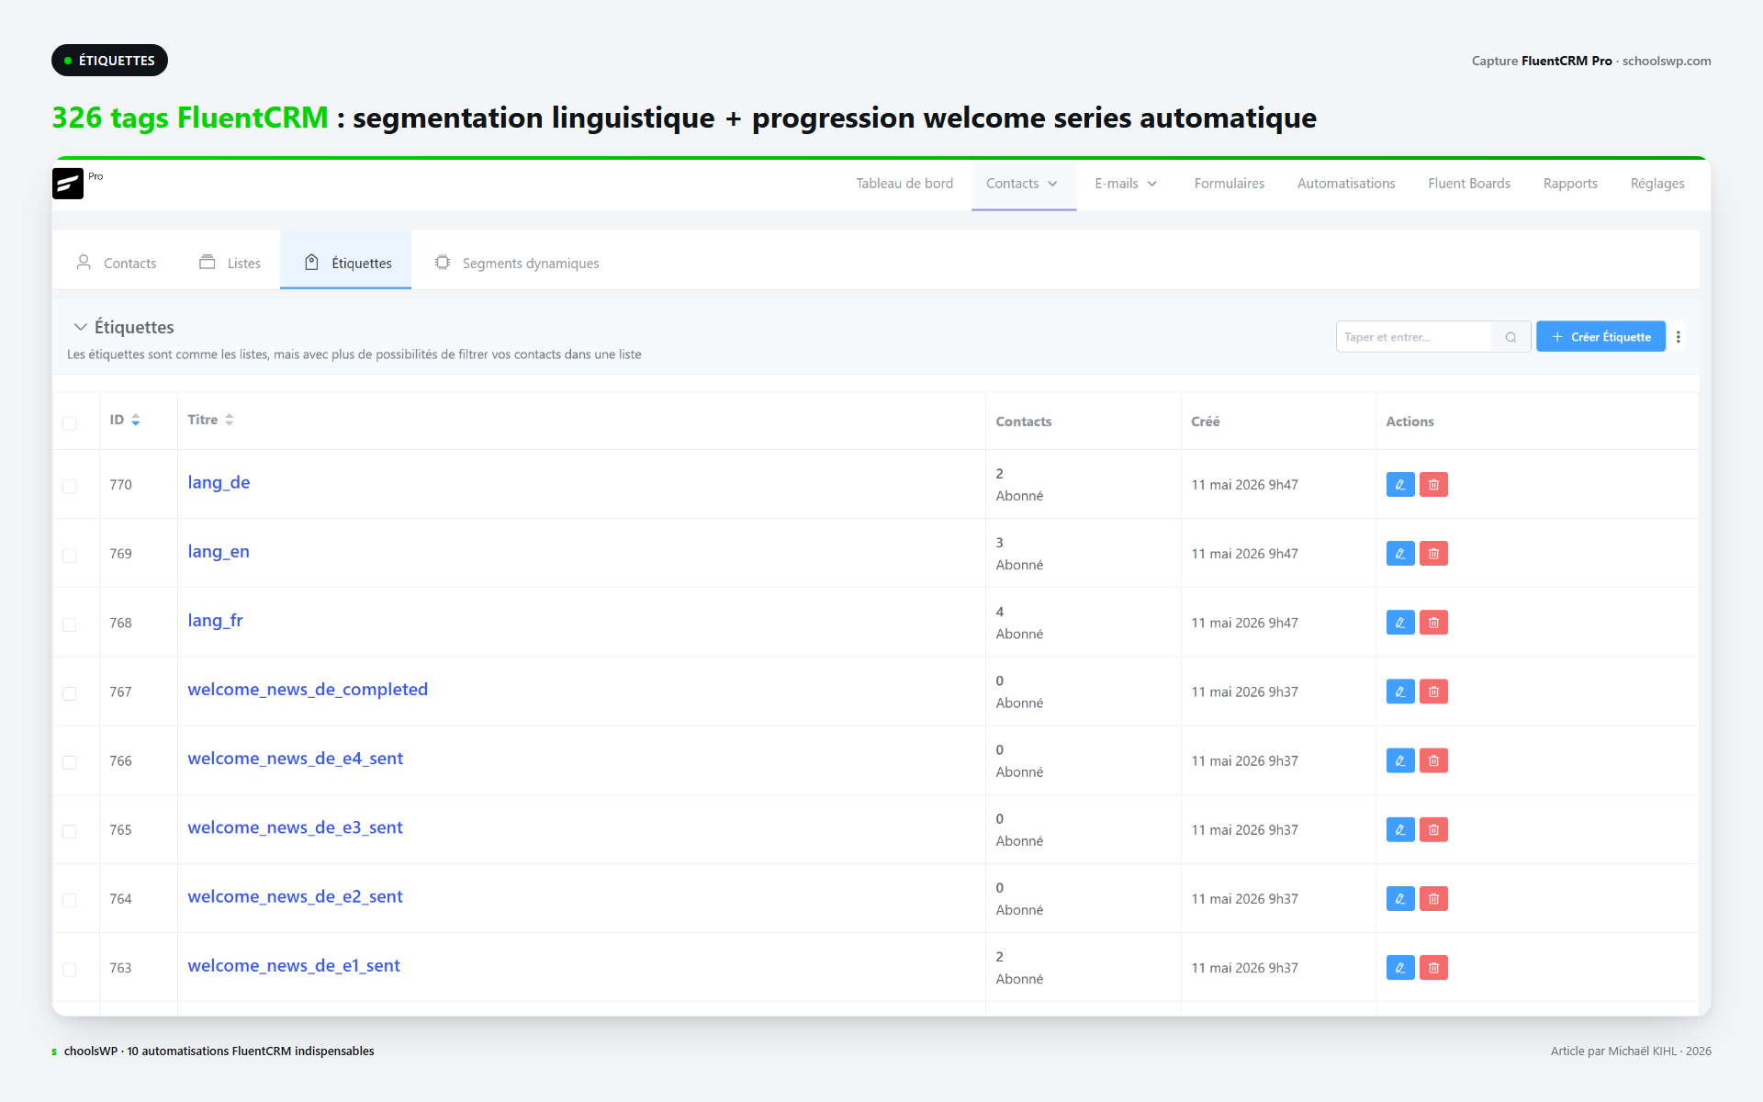Edit the lang_en tag
The height and width of the screenshot is (1102, 1763).
click(1400, 554)
